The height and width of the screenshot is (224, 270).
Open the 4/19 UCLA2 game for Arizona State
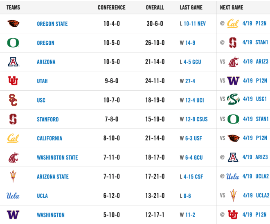tap(256, 176)
